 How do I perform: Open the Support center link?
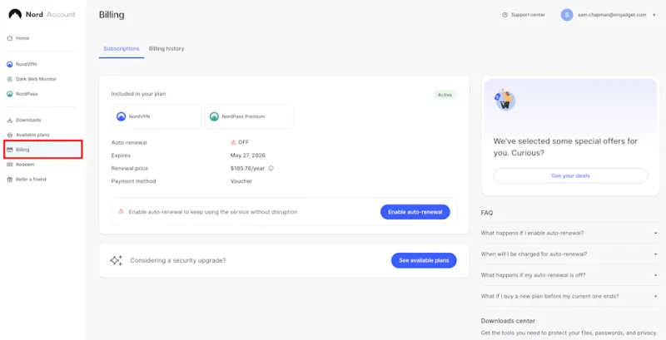coord(524,15)
